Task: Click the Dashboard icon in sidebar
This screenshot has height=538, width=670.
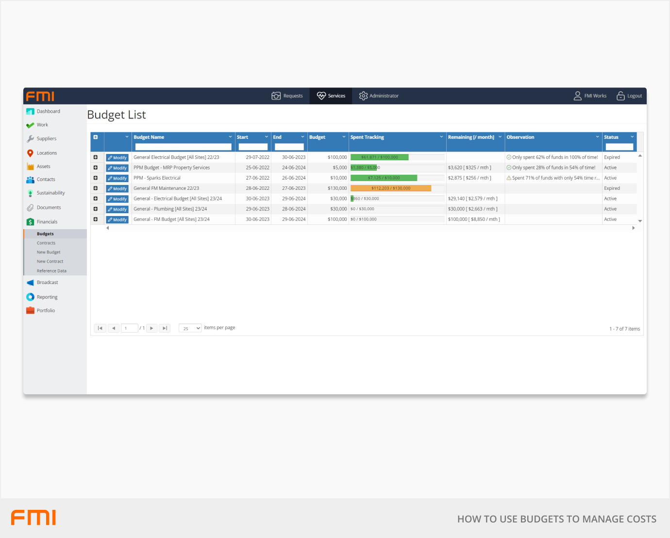Action: click(x=30, y=112)
